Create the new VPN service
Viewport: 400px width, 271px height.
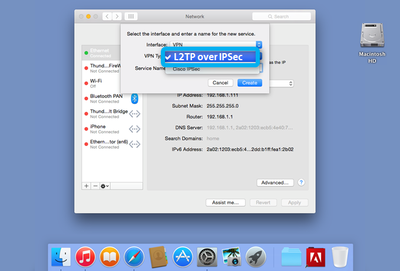250,83
